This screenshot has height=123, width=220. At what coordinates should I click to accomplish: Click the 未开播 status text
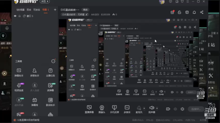203,120
